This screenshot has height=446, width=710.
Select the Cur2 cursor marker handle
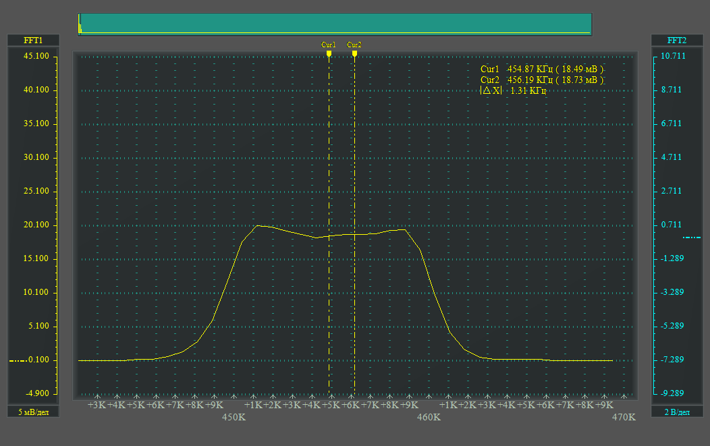(354, 53)
